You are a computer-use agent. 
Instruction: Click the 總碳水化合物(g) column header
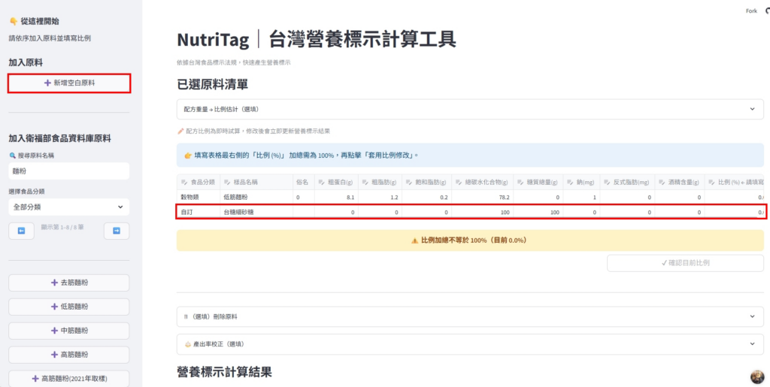click(x=483, y=182)
